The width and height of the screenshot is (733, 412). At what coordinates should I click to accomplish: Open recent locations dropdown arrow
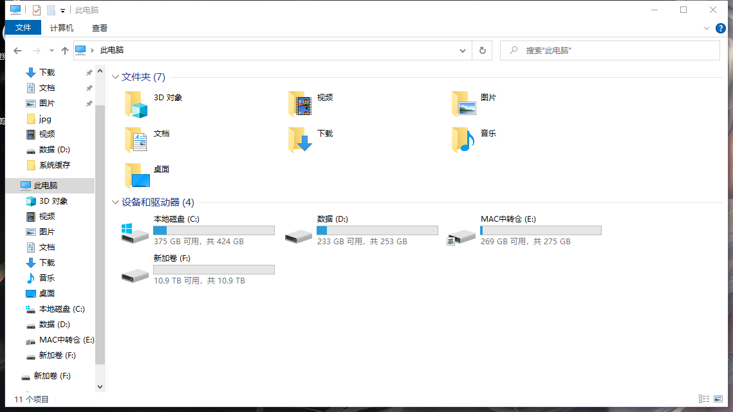pyautogui.click(x=51, y=50)
